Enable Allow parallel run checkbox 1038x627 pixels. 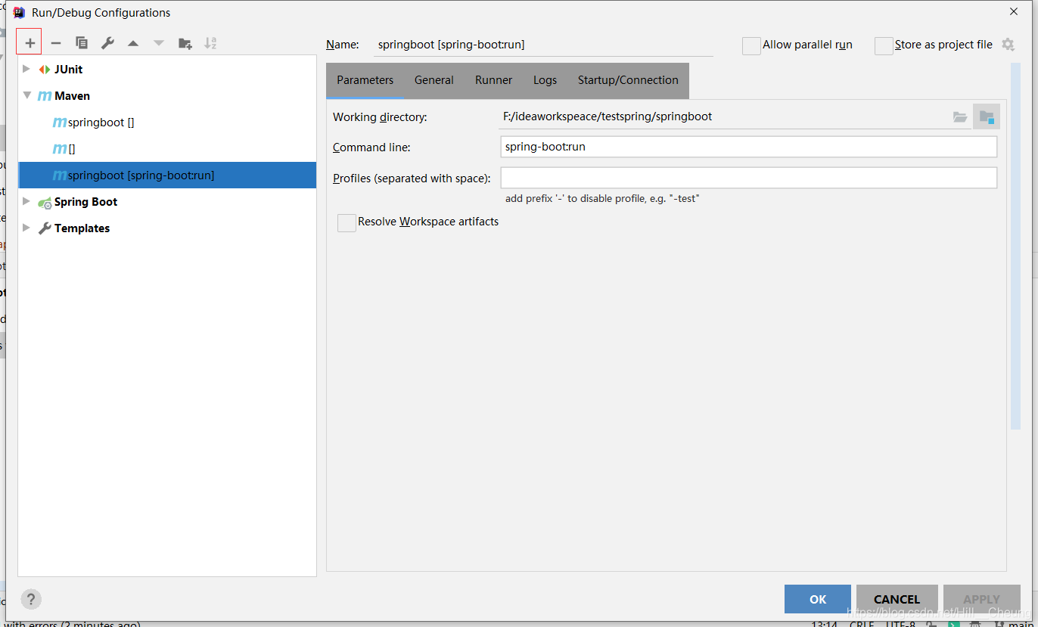pos(751,46)
